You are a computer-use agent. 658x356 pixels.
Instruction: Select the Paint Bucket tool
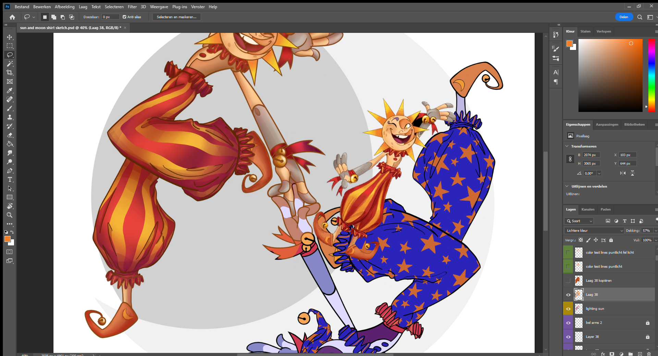coord(10,144)
